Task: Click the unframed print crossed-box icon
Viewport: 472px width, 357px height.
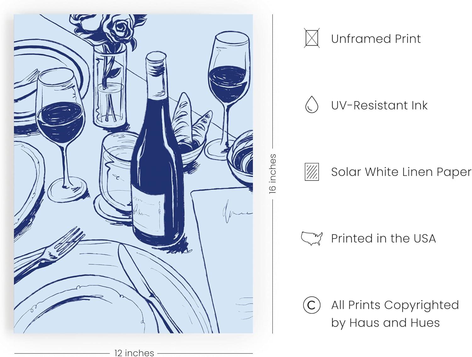Action: 312,38
